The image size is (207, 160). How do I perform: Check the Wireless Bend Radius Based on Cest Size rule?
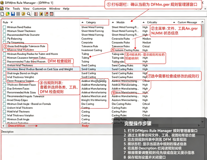[x=4, y=69]
